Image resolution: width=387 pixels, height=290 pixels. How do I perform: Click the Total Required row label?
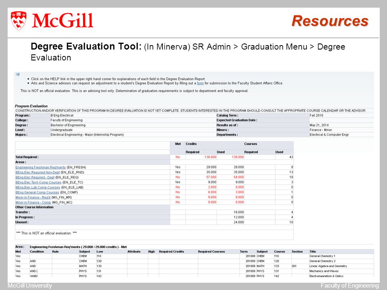(27, 157)
